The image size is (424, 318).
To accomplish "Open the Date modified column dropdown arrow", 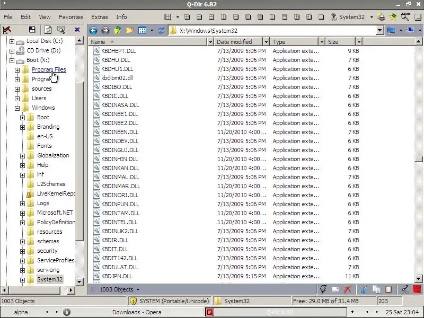I will coord(267,42).
